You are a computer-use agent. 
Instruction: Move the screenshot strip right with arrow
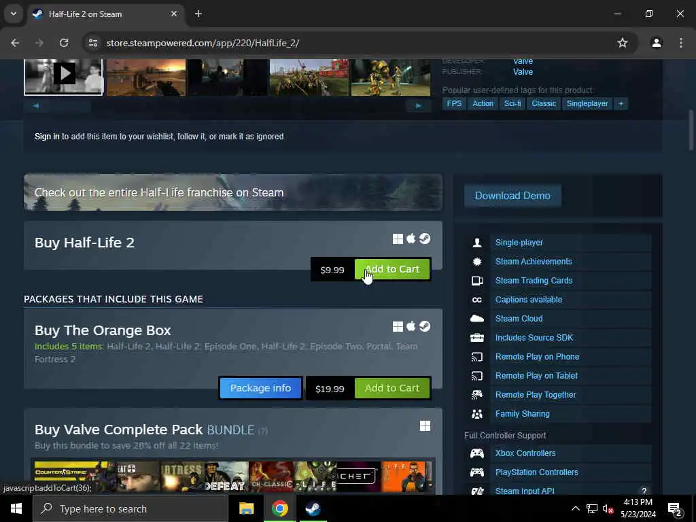pyautogui.click(x=418, y=105)
